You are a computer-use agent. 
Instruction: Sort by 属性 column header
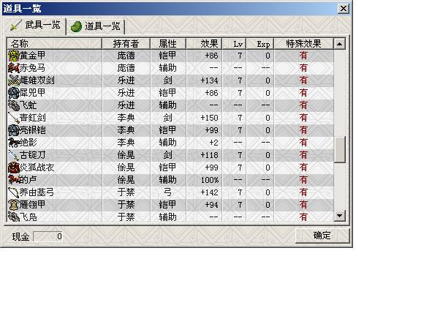pyautogui.click(x=168, y=44)
